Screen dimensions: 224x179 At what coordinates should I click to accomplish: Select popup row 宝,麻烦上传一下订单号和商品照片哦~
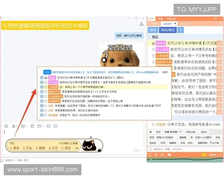click(x=104, y=87)
